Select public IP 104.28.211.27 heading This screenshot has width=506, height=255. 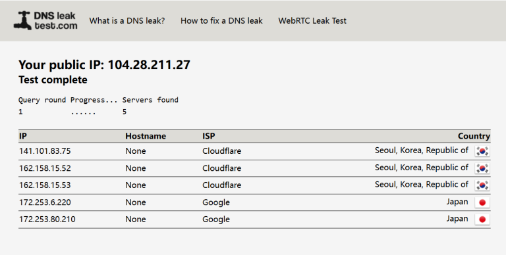click(x=104, y=64)
